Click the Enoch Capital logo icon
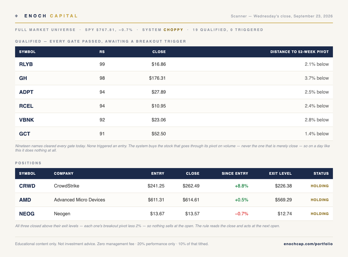Image resolution: width=348 pixels, height=257 pixels. (17, 16)
